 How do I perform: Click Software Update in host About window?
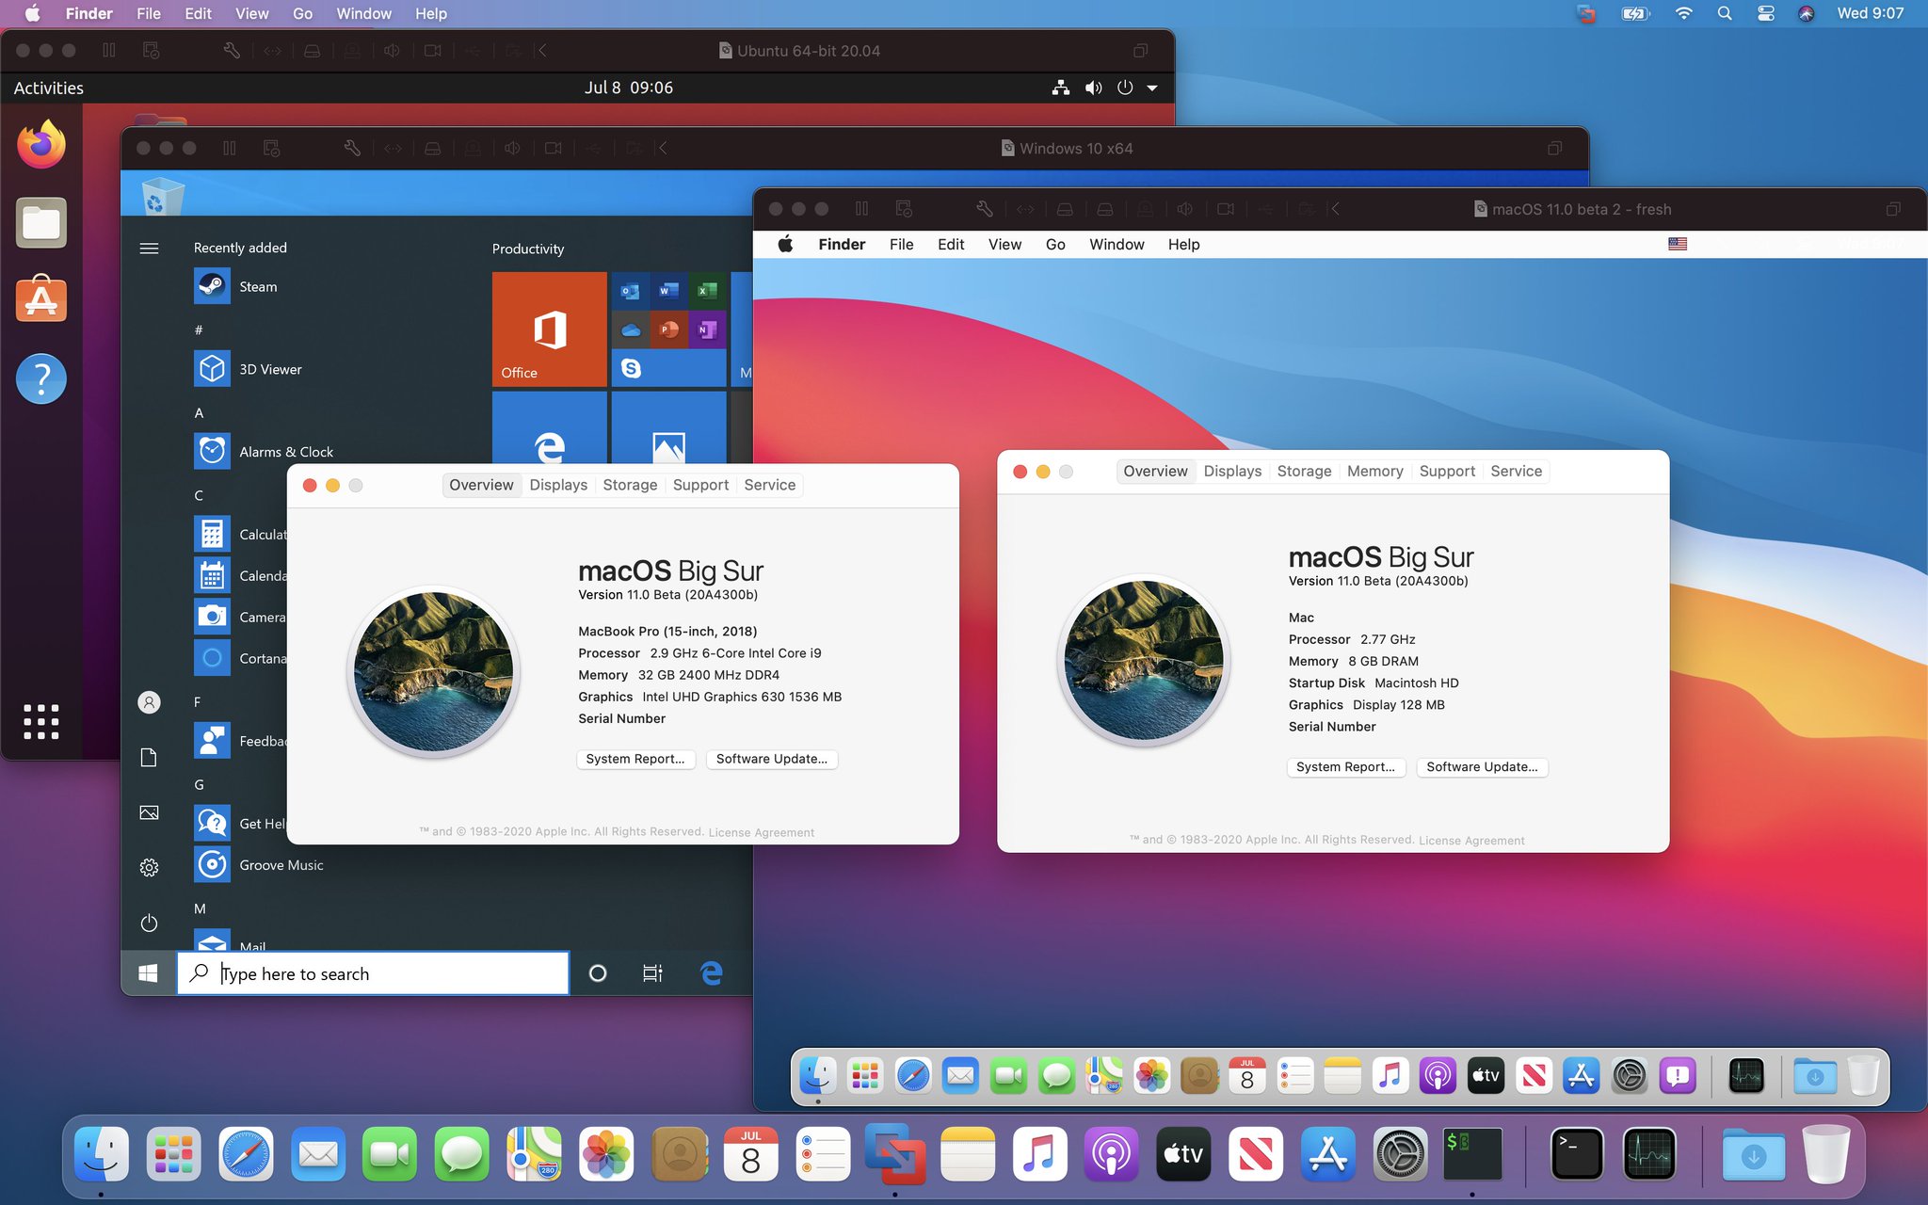coord(772,759)
